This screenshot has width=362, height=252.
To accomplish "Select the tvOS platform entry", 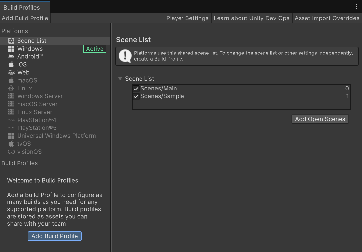I will (x=55, y=144).
